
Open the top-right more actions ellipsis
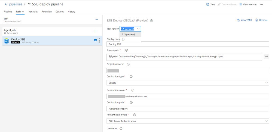pyautogui.click(x=261, y=5)
